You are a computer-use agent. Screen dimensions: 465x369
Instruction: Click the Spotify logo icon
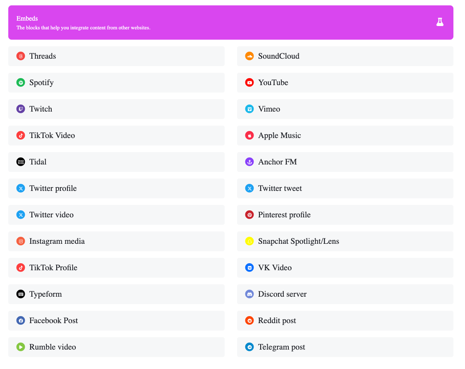pos(21,82)
